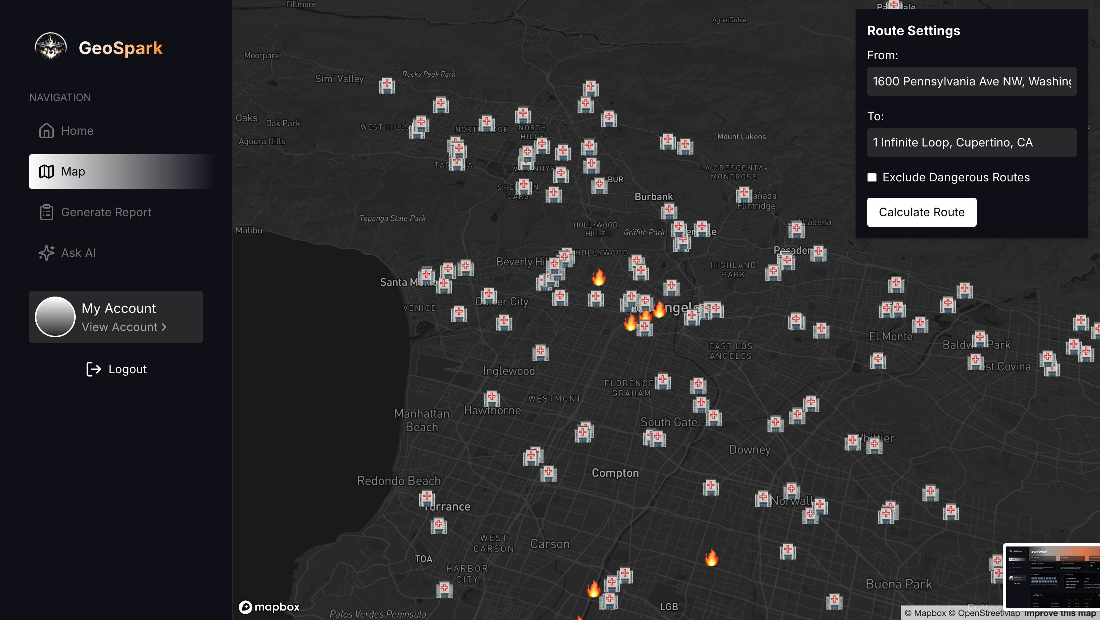Click the Home house icon

pos(46,130)
